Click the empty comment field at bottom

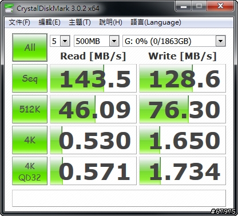[x=119, y=198]
